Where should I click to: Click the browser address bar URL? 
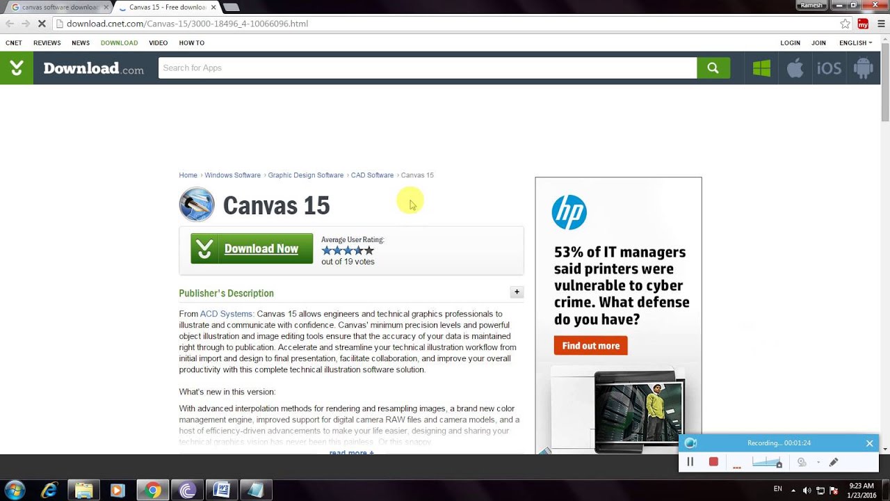click(187, 24)
